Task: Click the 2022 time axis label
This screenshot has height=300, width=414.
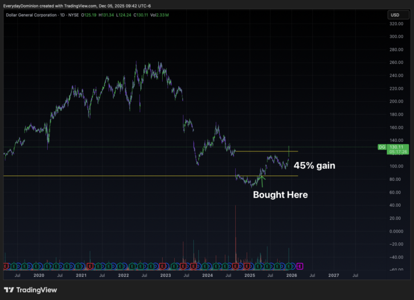Action: 123,275
